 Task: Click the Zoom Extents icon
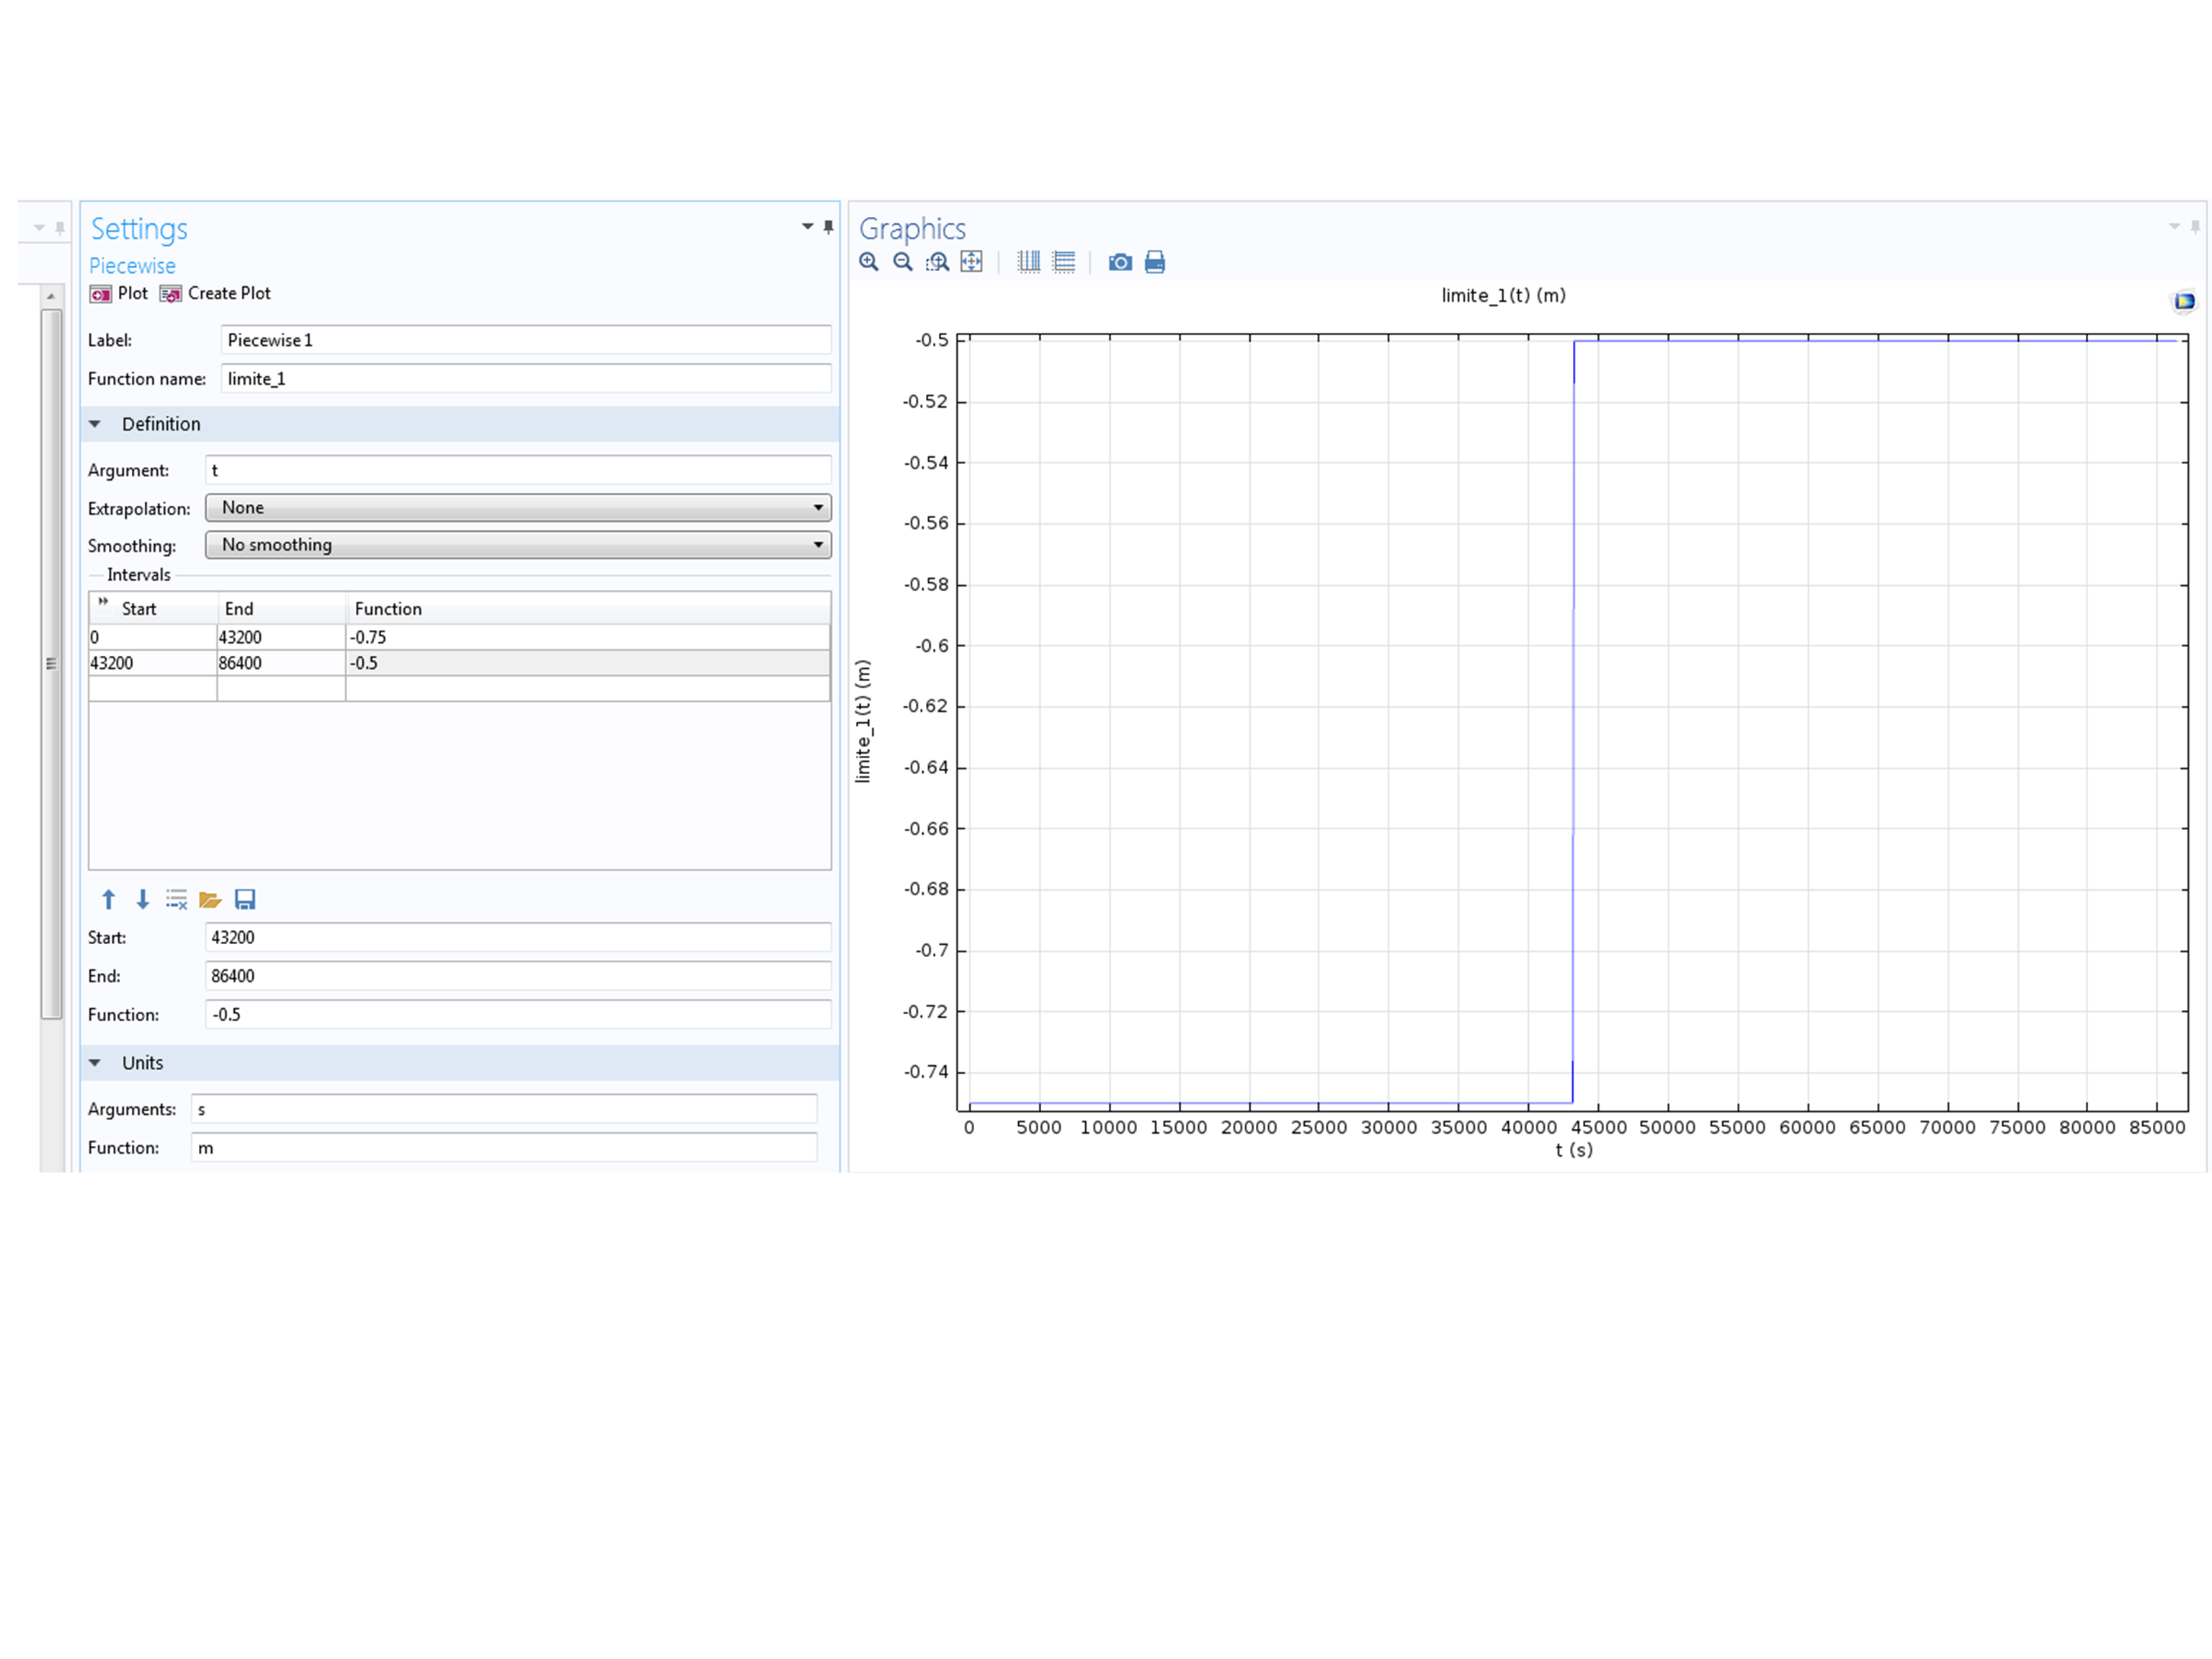(971, 262)
